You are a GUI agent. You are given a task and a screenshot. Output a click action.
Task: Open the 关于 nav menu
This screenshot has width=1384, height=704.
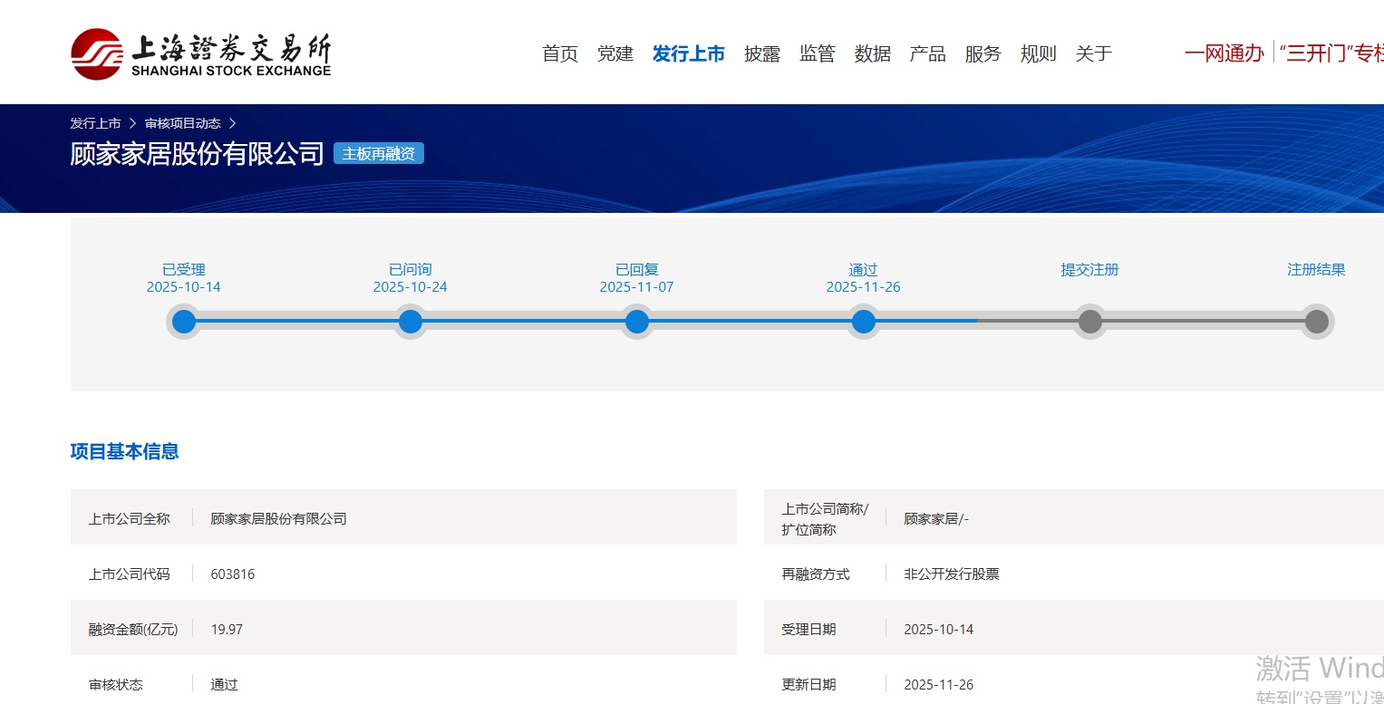pyautogui.click(x=1094, y=53)
